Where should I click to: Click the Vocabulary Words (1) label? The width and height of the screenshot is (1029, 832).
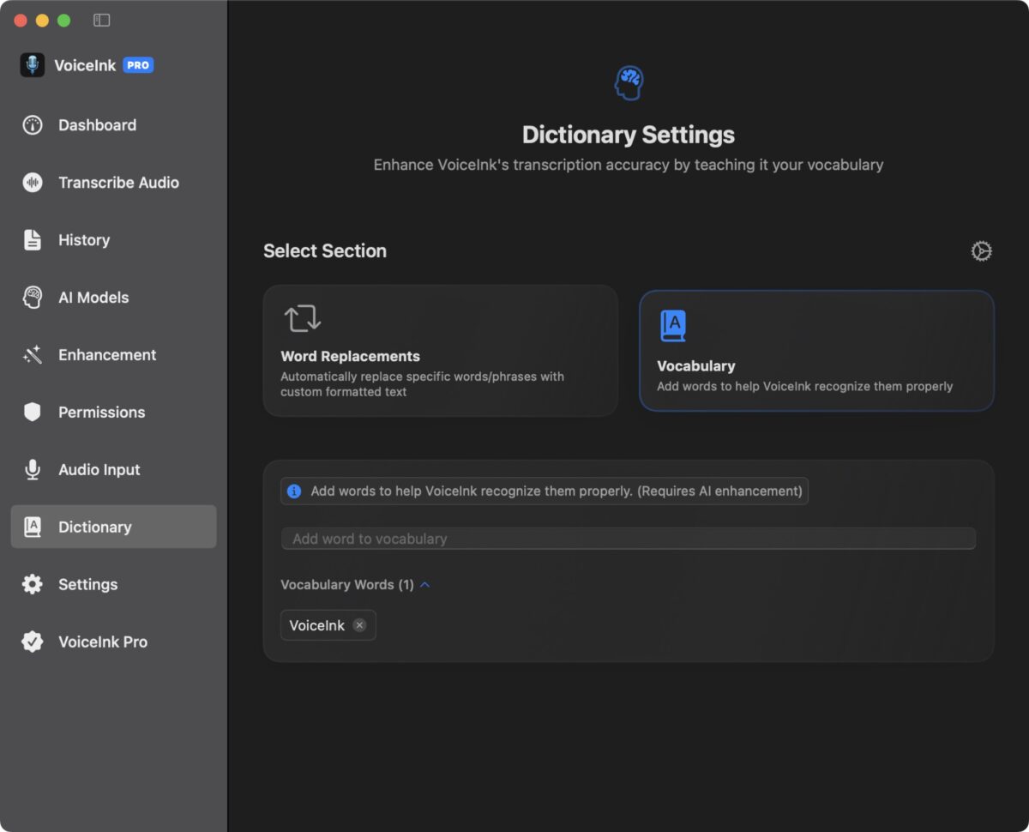point(347,585)
